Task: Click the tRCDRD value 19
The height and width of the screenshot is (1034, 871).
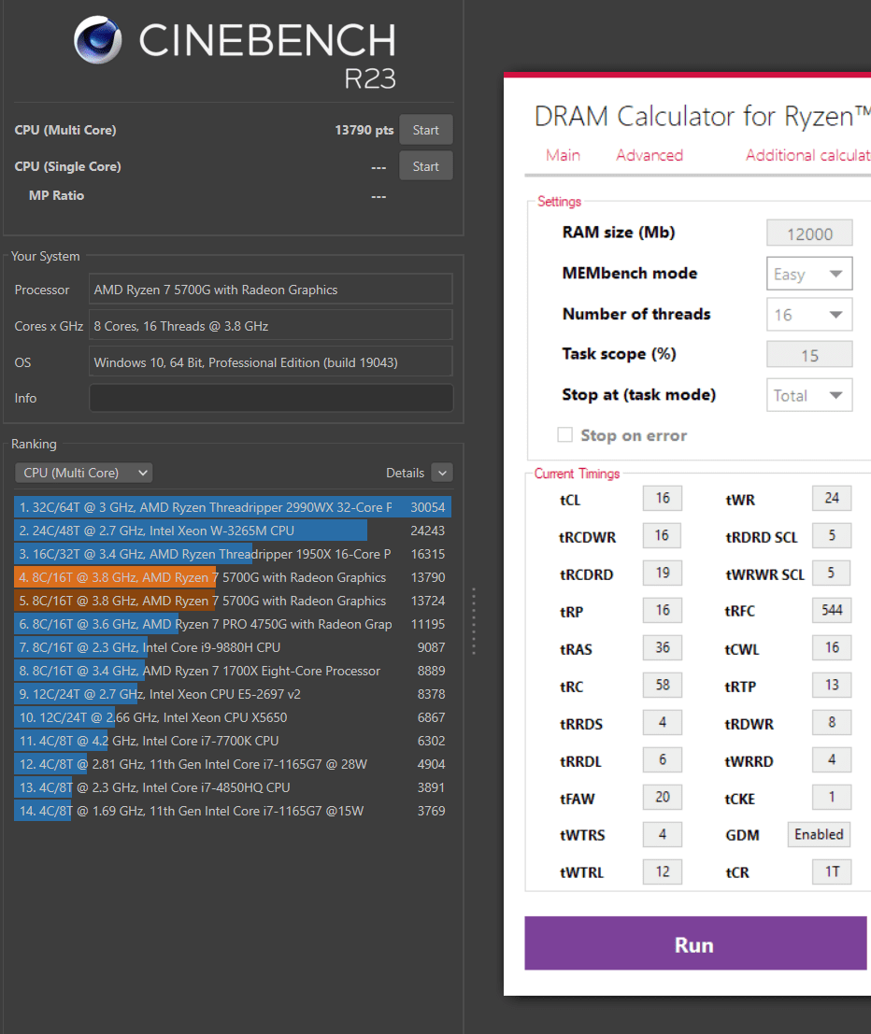Action: [x=662, y=574]
